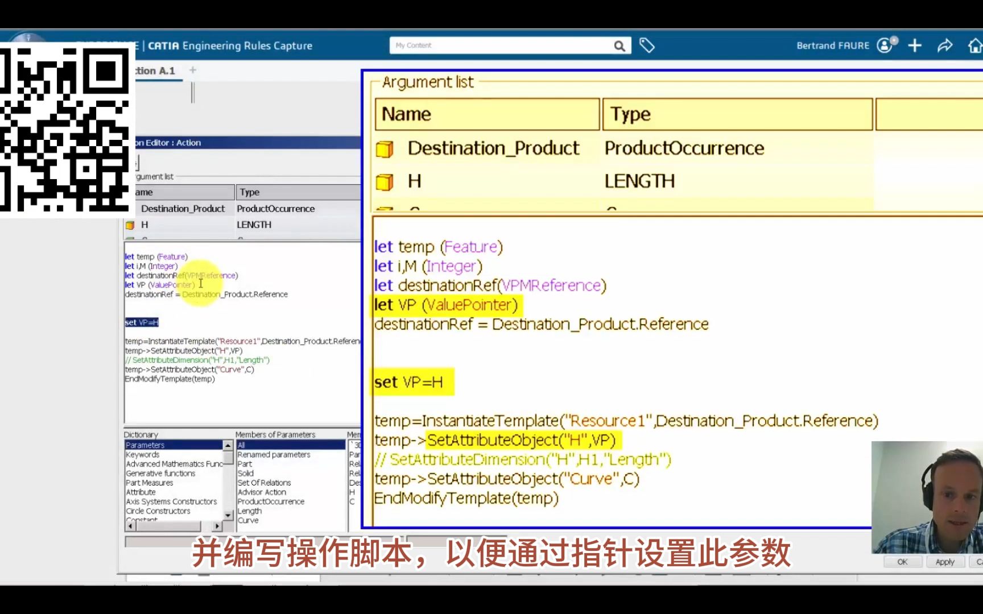Select Part in Members of Parameters
Screen dimensions: 983x614
(245, 464)
